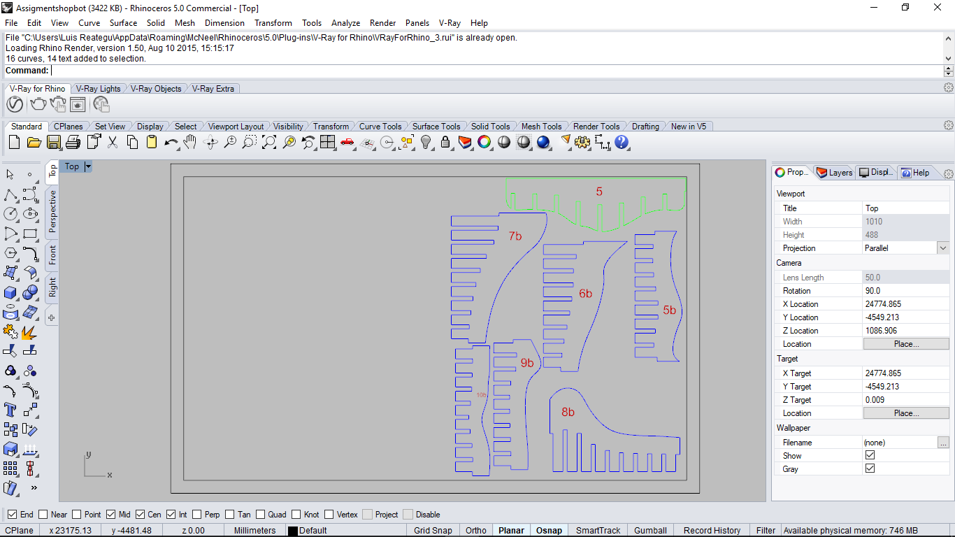This screenshot has height=537, width=955.
Task: Toggle the End osnap checkbox
Action: tap(10, 515)
